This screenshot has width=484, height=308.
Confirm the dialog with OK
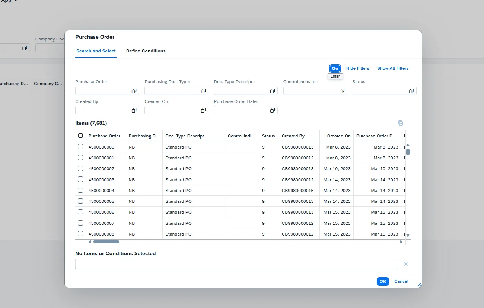coord(383,281)
